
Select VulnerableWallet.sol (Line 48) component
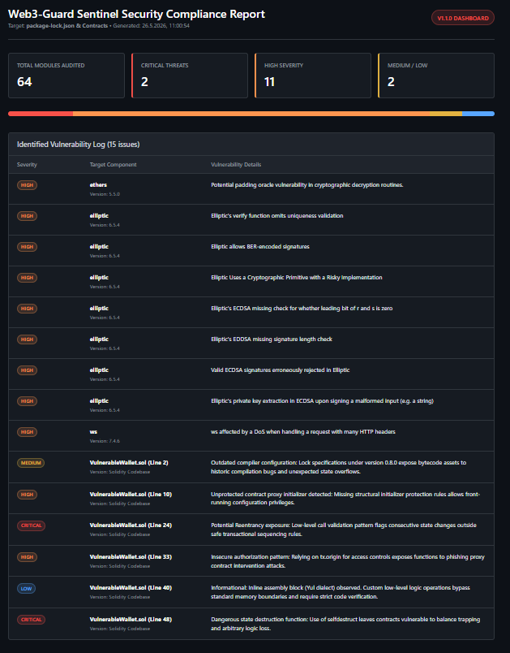131,619
